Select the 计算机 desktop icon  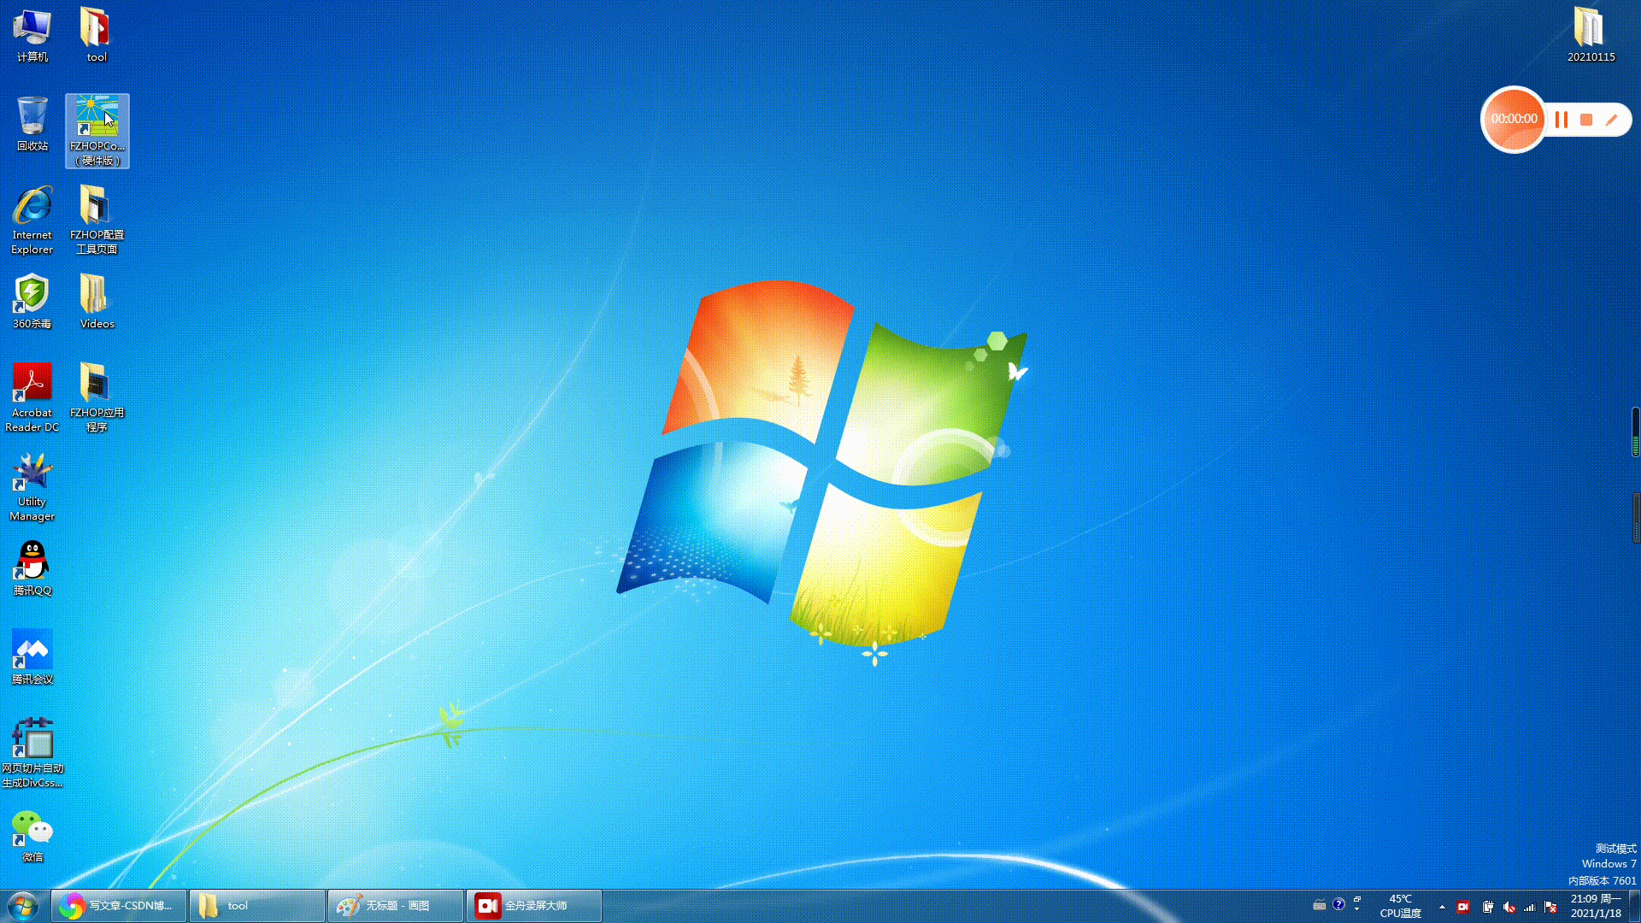(x=32, y=36)
